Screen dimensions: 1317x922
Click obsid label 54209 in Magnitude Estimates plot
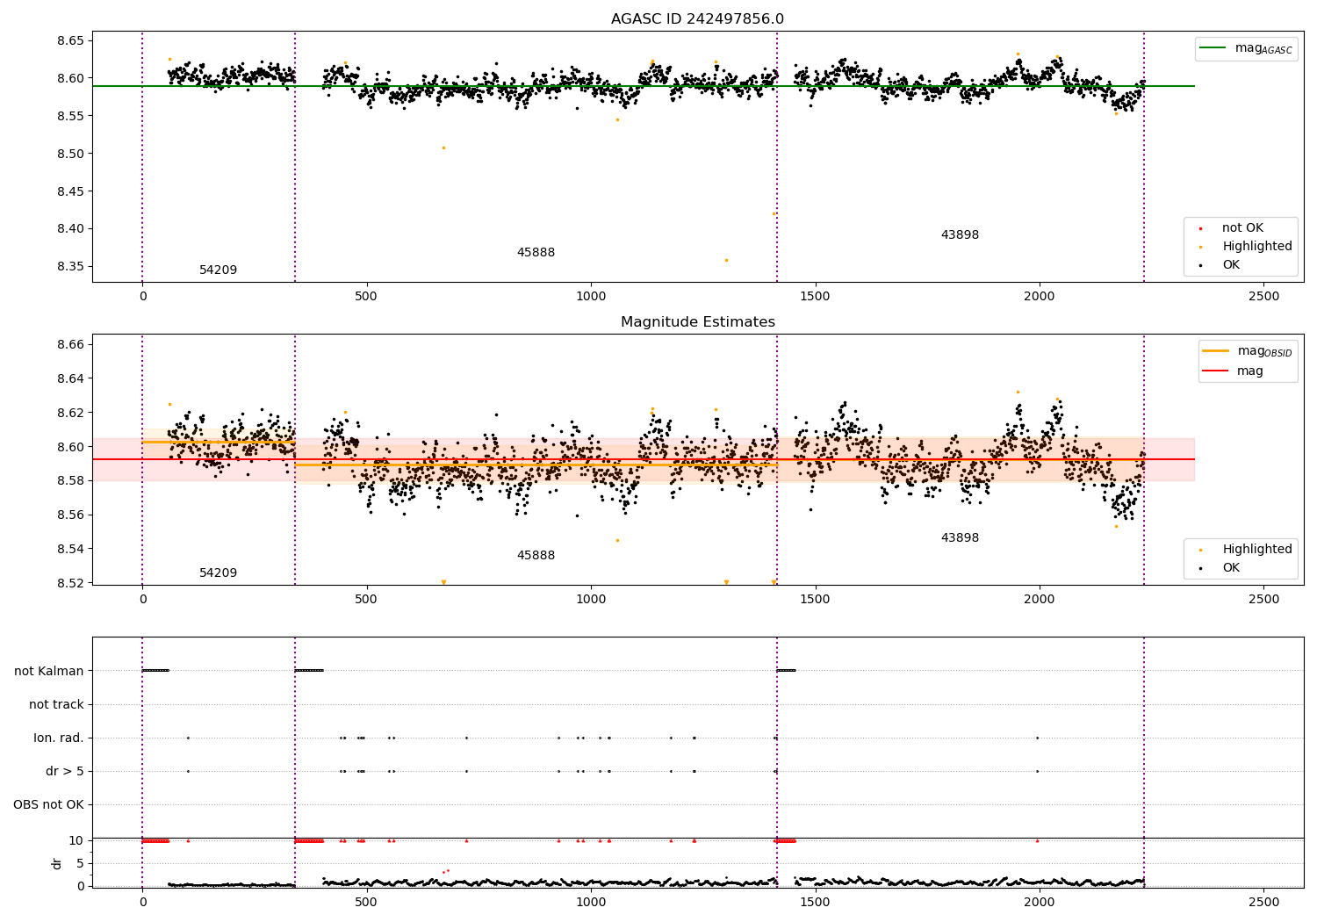point(218,573)
